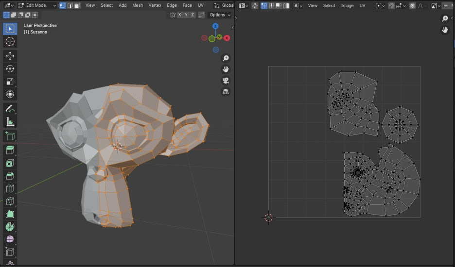Open image browse dropdown in UV editor
Screen dimensions: 455x267
pos(436,5)
